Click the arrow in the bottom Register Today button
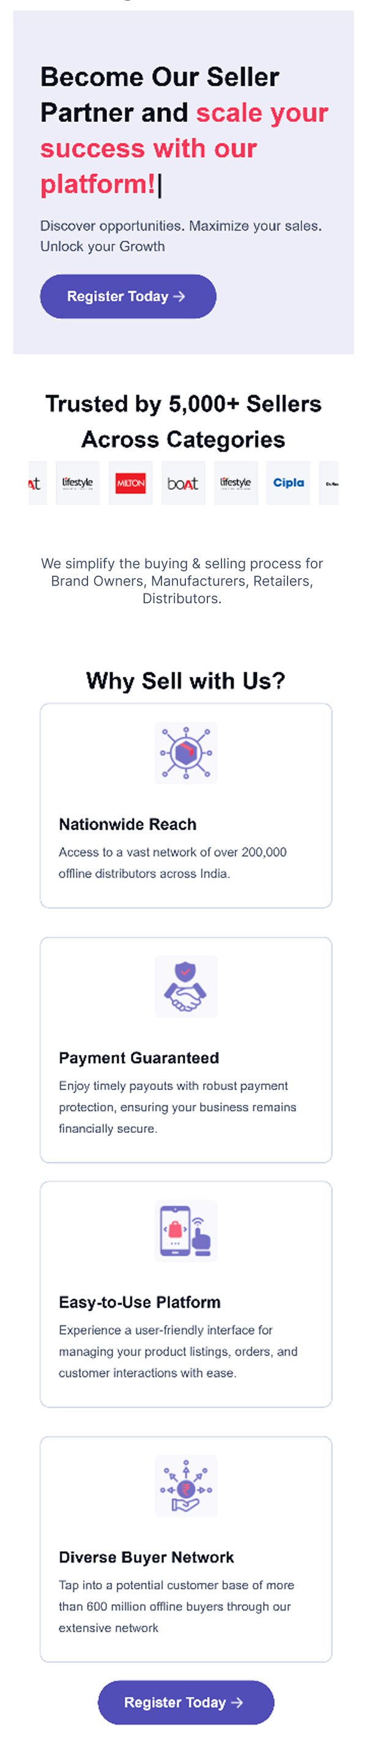367x1743 pixels. point(237,1702)
